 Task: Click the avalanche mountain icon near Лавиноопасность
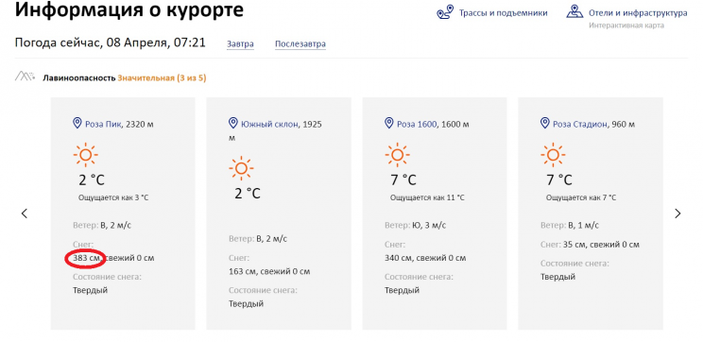coord(26,77)
